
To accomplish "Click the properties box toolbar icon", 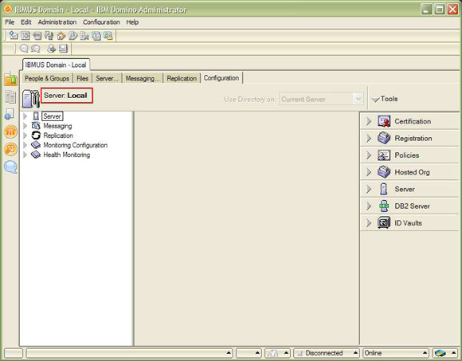I will (x=25, y=36).
